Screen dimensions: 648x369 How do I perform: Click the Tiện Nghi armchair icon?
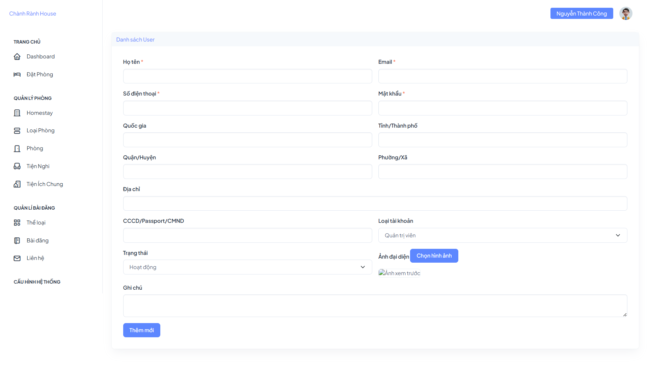tap(17, 166)
